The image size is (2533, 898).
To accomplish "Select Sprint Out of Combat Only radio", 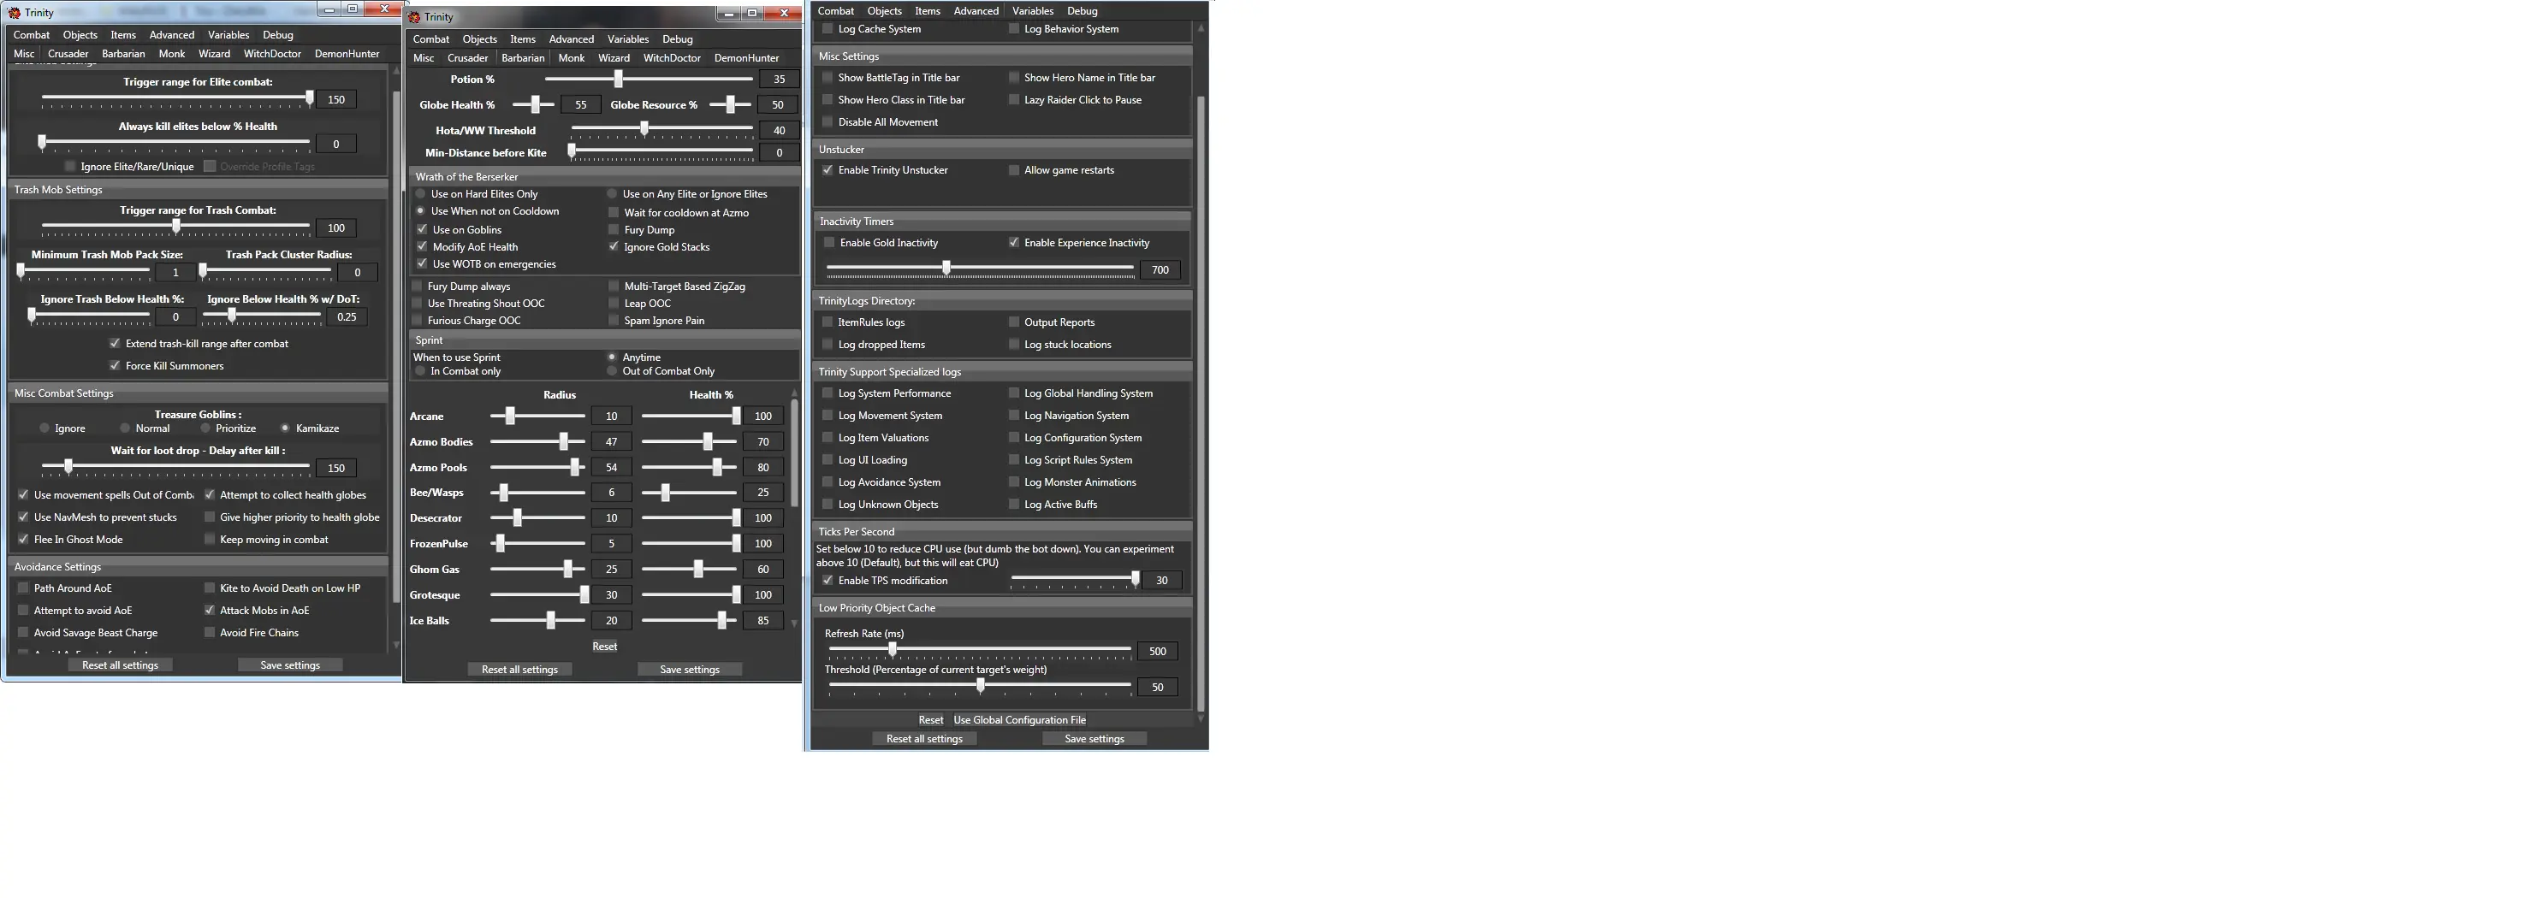I will click(x=612, y=371).
